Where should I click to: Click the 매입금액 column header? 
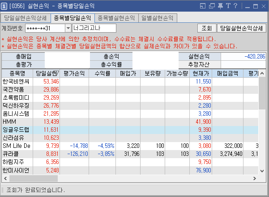tap(227, 73)
